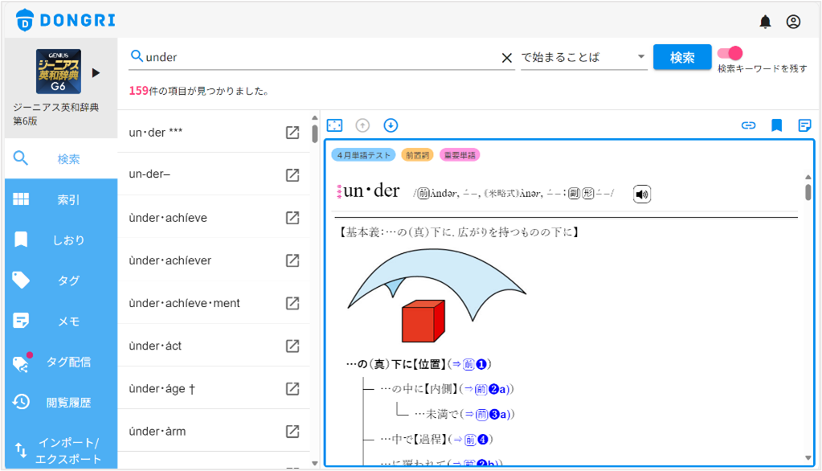Image resolution: width=822 pixels, height=471 pixels.
Task: Expand the dictionary switcher arrow
Action: pos(96,72)
